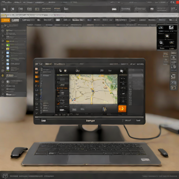Select the green icon item in left sidebar
Image resolution: width=179 pixels, height=179 pixels.
(x=8, y=45)
